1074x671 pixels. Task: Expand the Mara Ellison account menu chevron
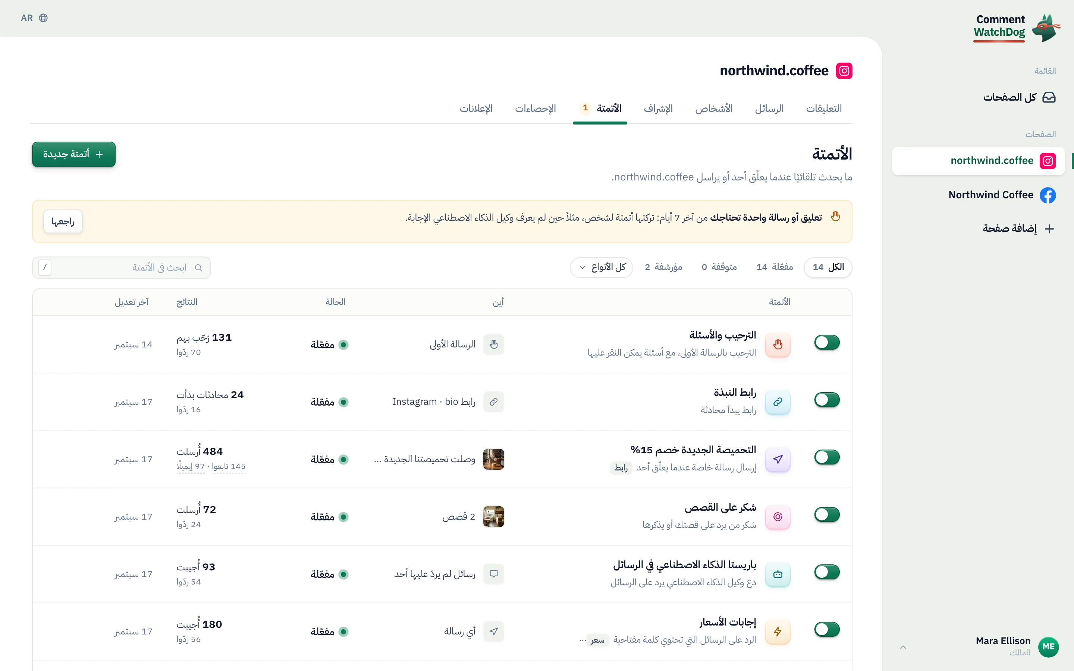[x=903, y=647]
